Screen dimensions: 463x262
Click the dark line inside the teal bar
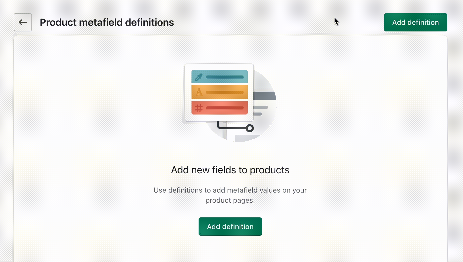pos(224,77)
